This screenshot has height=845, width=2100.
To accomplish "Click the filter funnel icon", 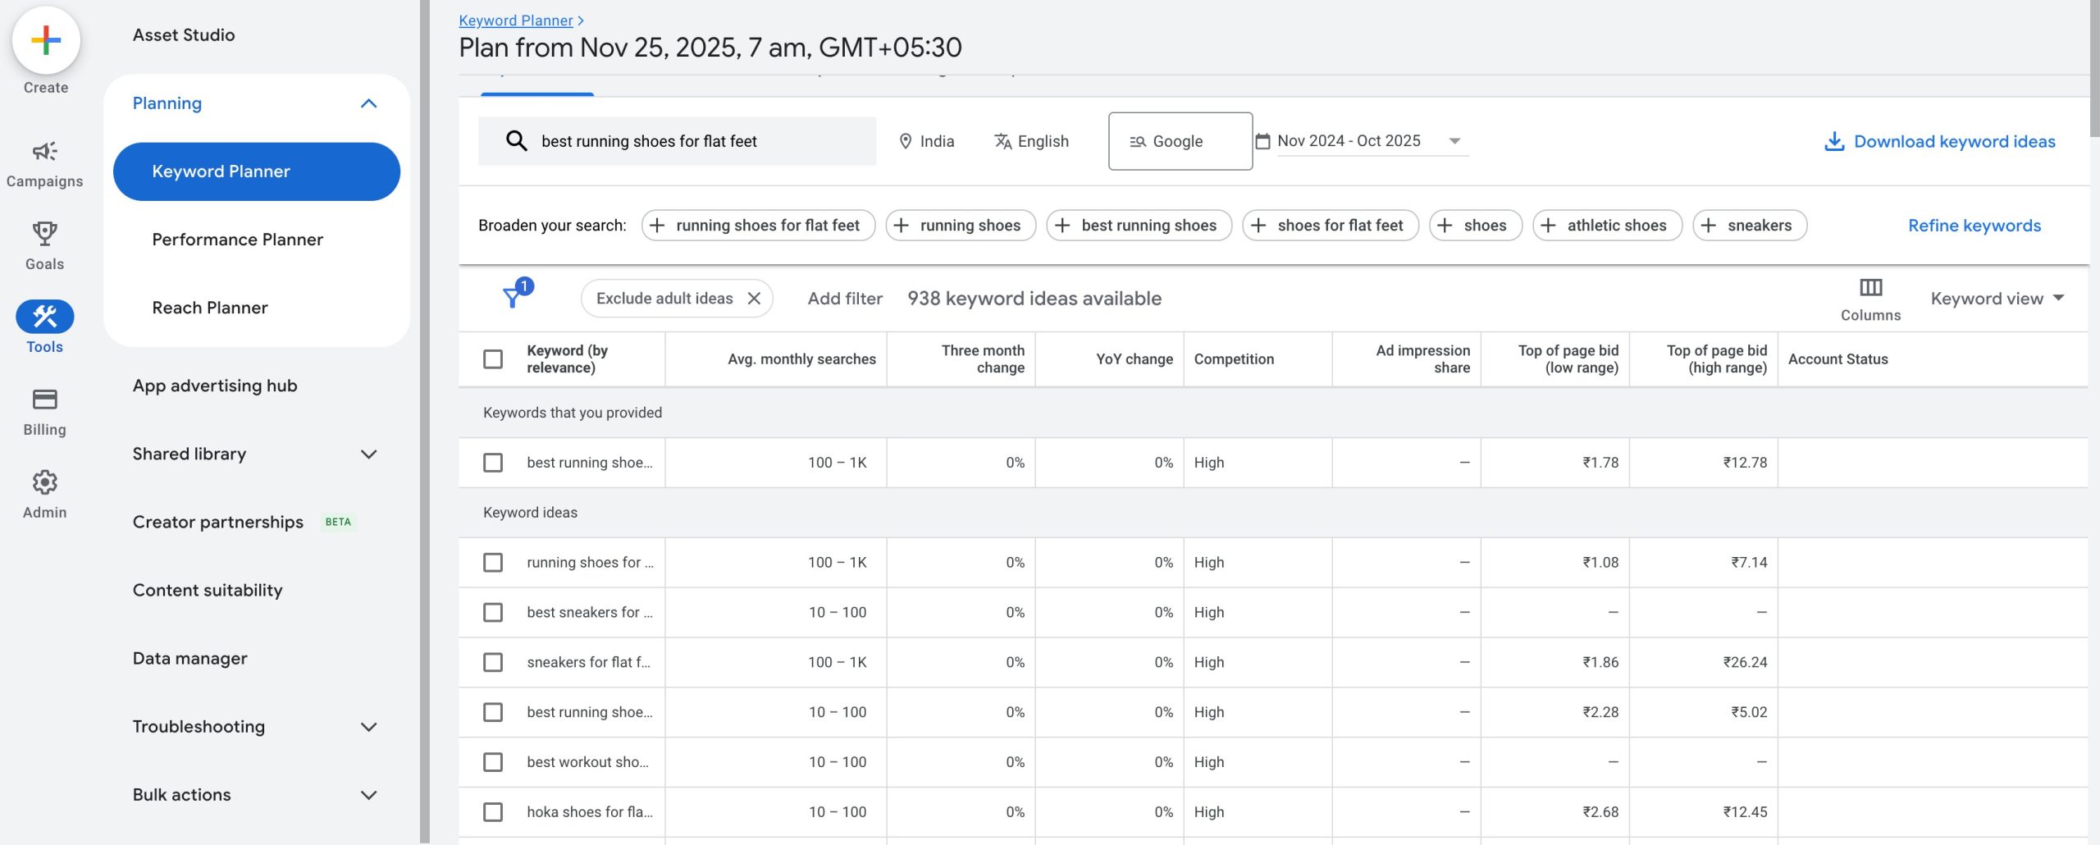I will pyautogui.click(x=514, y=297).
